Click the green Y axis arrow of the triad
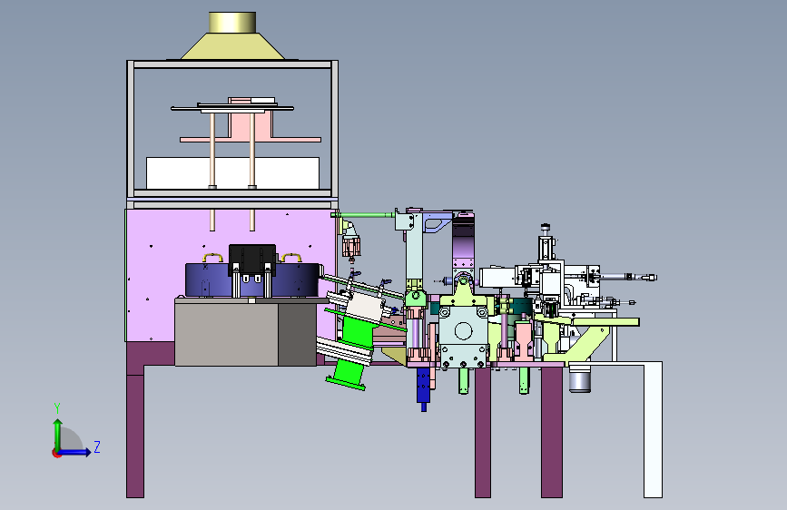Screen dimensions: 787x510 click(58, 434)
